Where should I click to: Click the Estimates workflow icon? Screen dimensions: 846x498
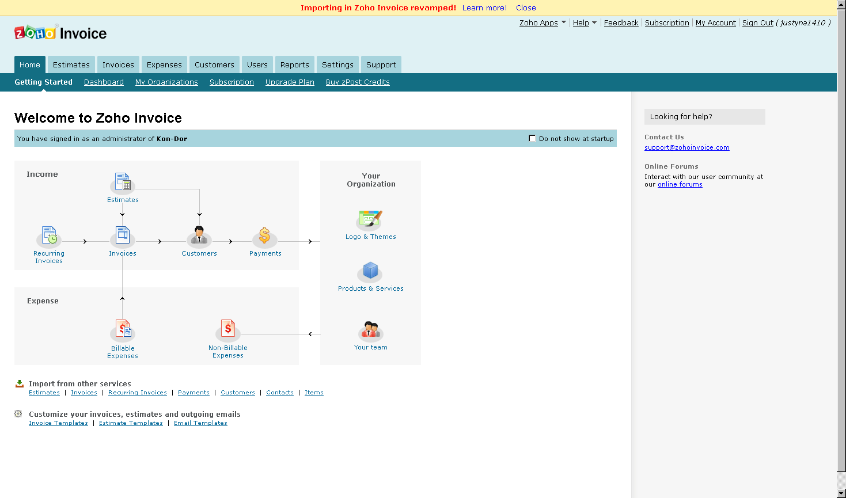(x=123, y=183)
